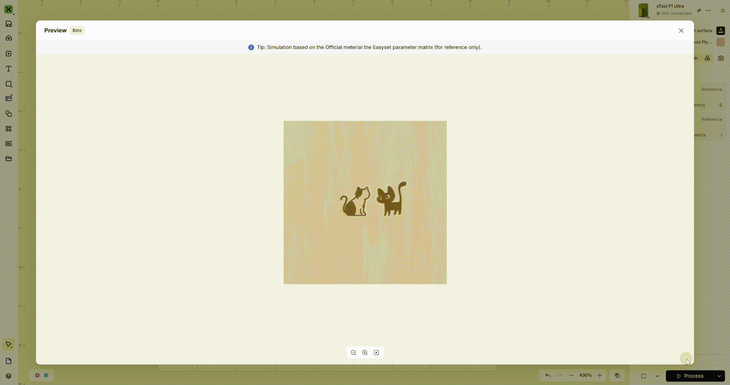This screenshot has width=730, height=385.
Task: Save the project using the save icon
Action: 8,24
